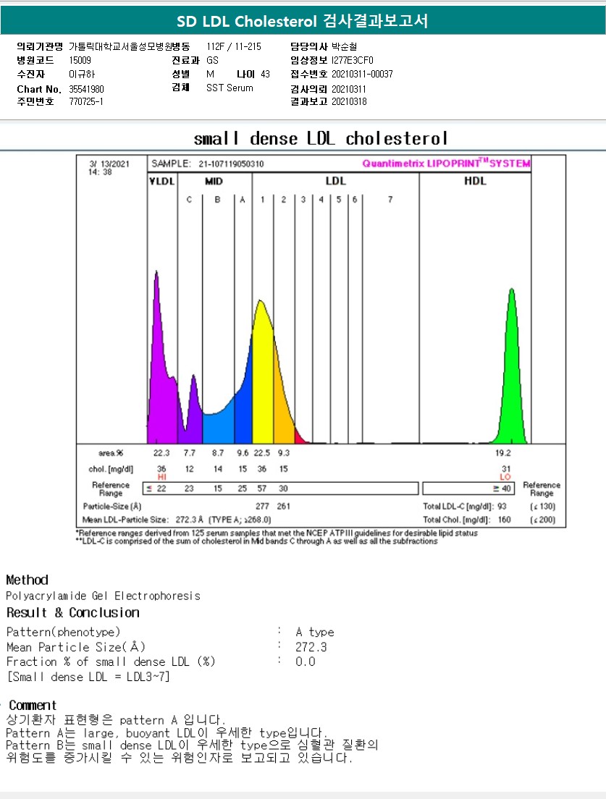Click the HDL reference range '≥ 40'
This screenshot has height=799, width=606.
(x=502, y=489)
